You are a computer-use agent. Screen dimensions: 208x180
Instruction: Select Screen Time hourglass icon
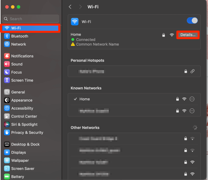(x=7, y=80)
